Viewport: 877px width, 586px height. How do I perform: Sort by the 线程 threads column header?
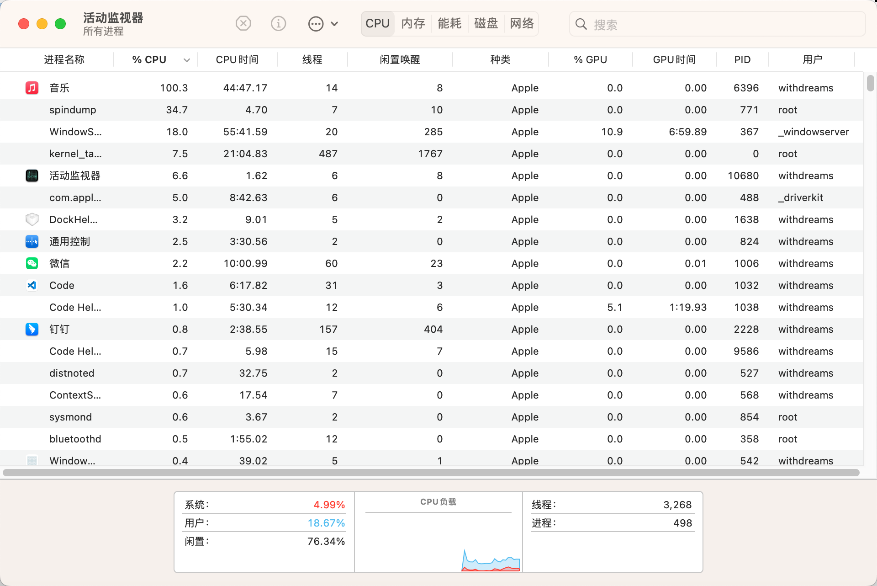click(312, 59)
